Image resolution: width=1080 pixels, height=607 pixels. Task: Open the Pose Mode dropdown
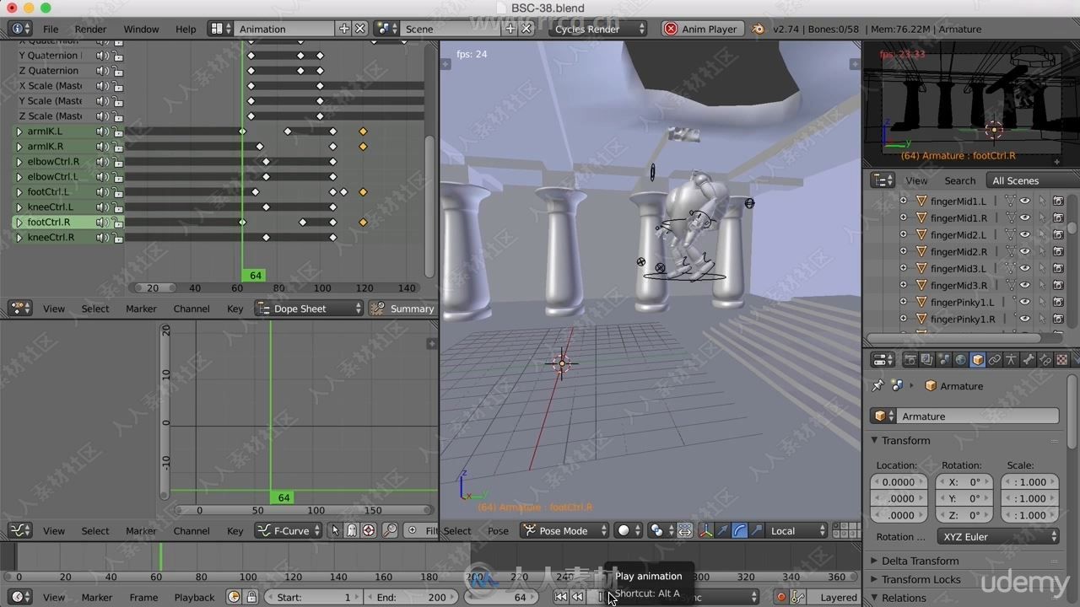564,530
